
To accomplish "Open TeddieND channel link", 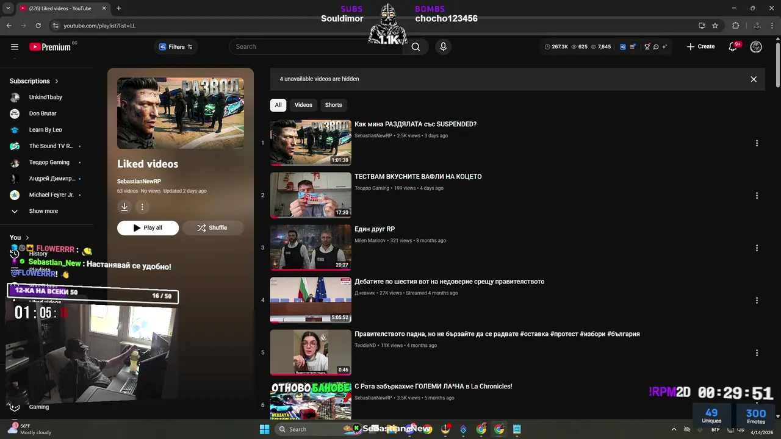I will click(365, 346).
